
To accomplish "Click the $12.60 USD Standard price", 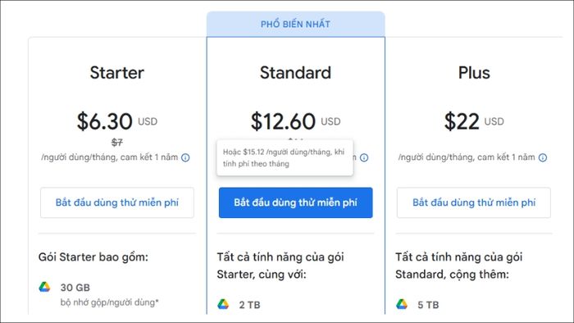I will coord(295,121).
